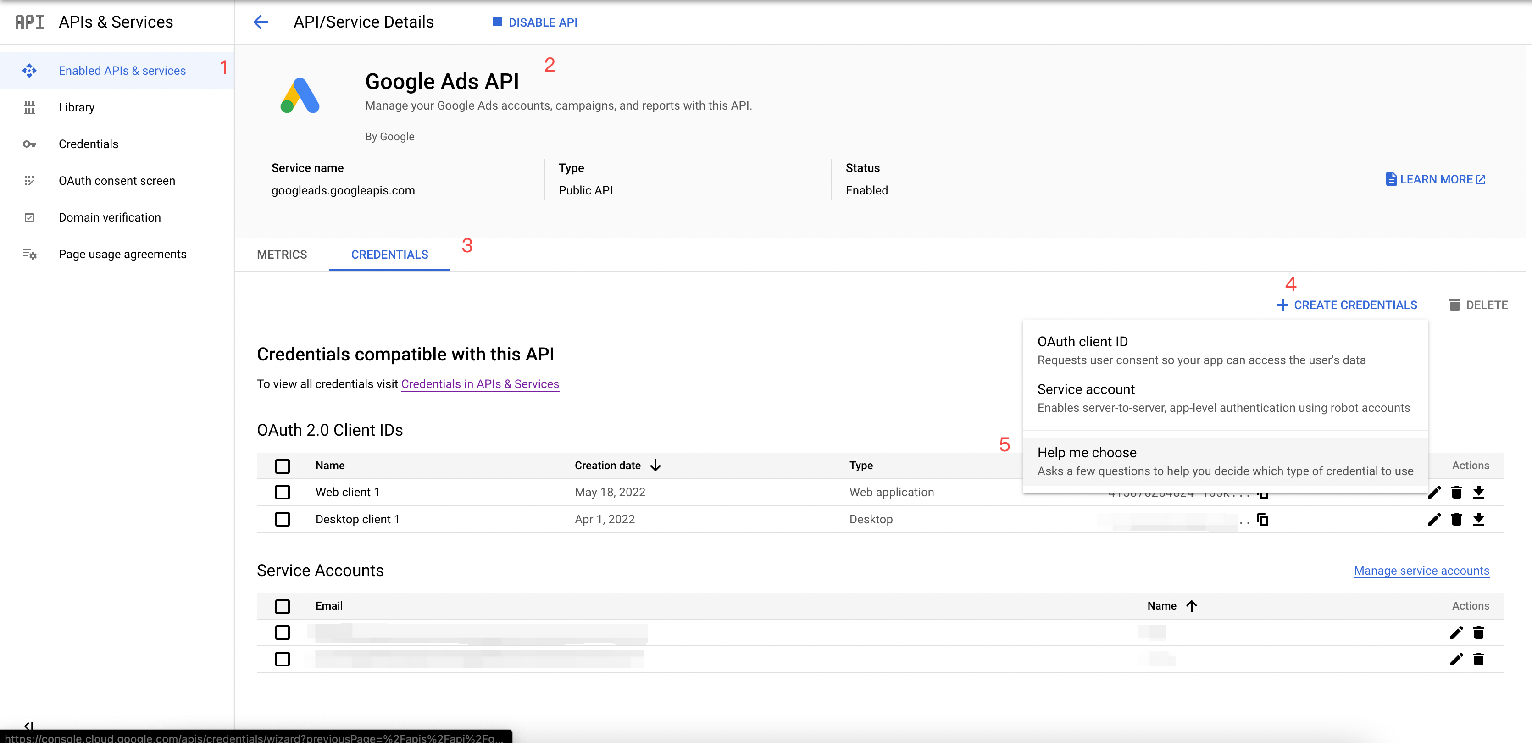Click the Web client 1 name

347,492
